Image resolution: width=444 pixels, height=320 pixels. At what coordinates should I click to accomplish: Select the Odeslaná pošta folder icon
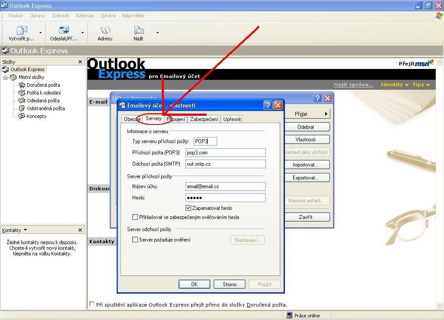(x=22, y=101)
